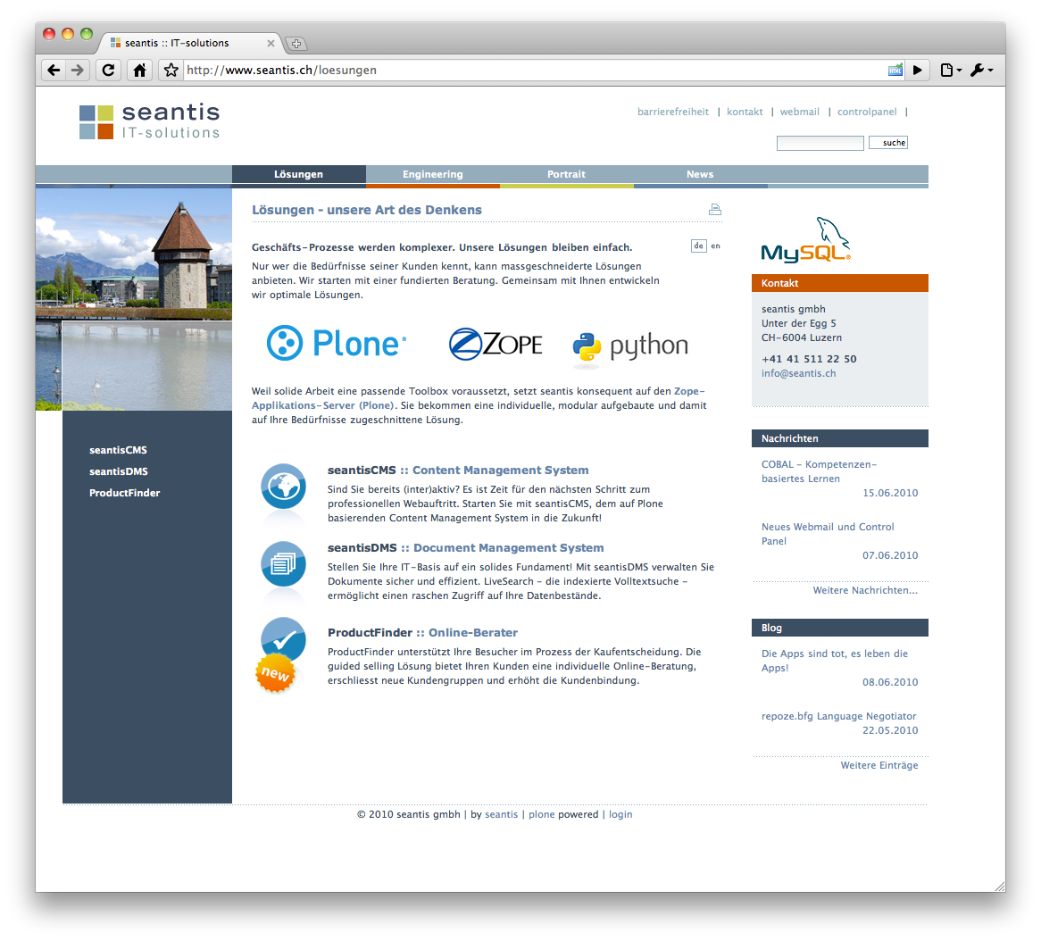Click the orange new badge
Image resolution: width=1041 pixels, height=941 pixels.
pos(275,673)
